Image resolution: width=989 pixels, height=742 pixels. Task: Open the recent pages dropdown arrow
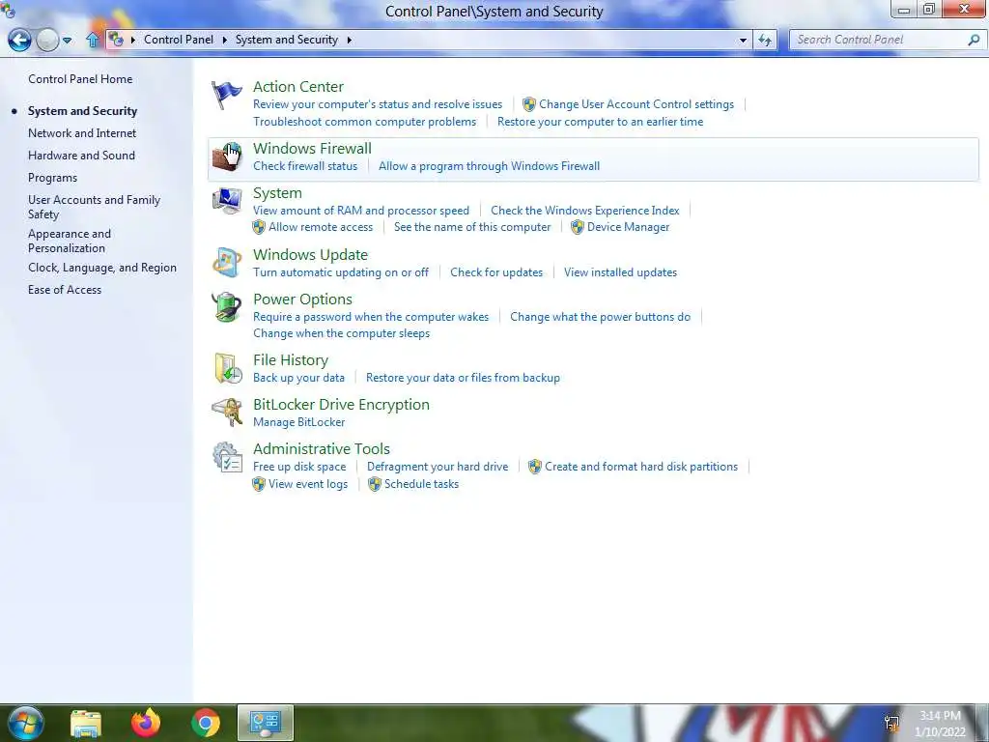coord(67,41)
